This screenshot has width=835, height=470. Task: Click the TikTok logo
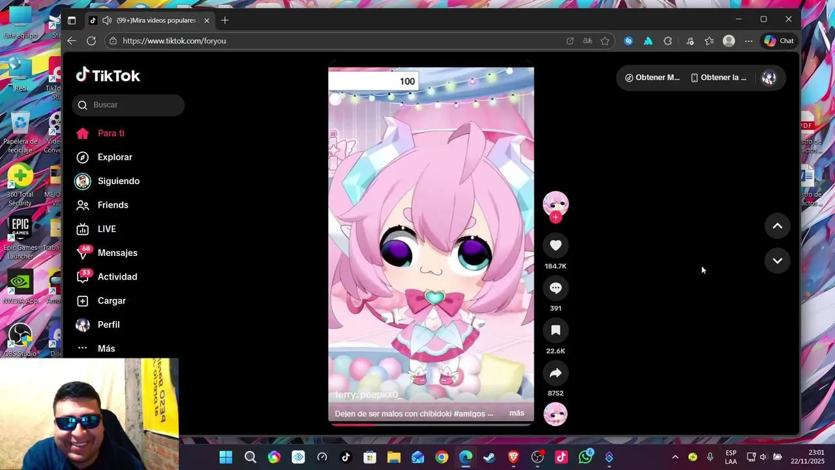click(x=108, y=76)
